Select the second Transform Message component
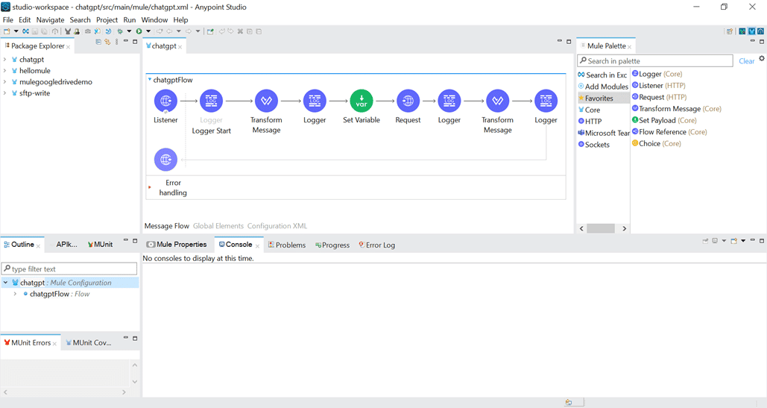 click(x=497, y=101)
